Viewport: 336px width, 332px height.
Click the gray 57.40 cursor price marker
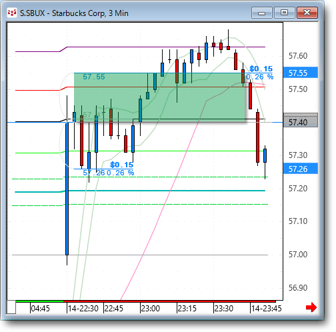301,121
